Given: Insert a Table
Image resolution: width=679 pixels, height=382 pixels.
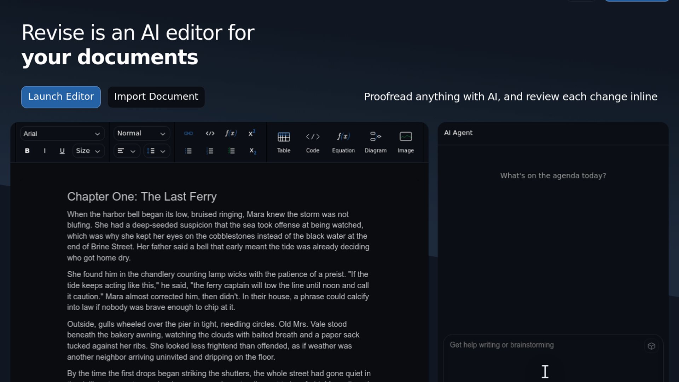Looking at the screenshot, I should point(284,142).
